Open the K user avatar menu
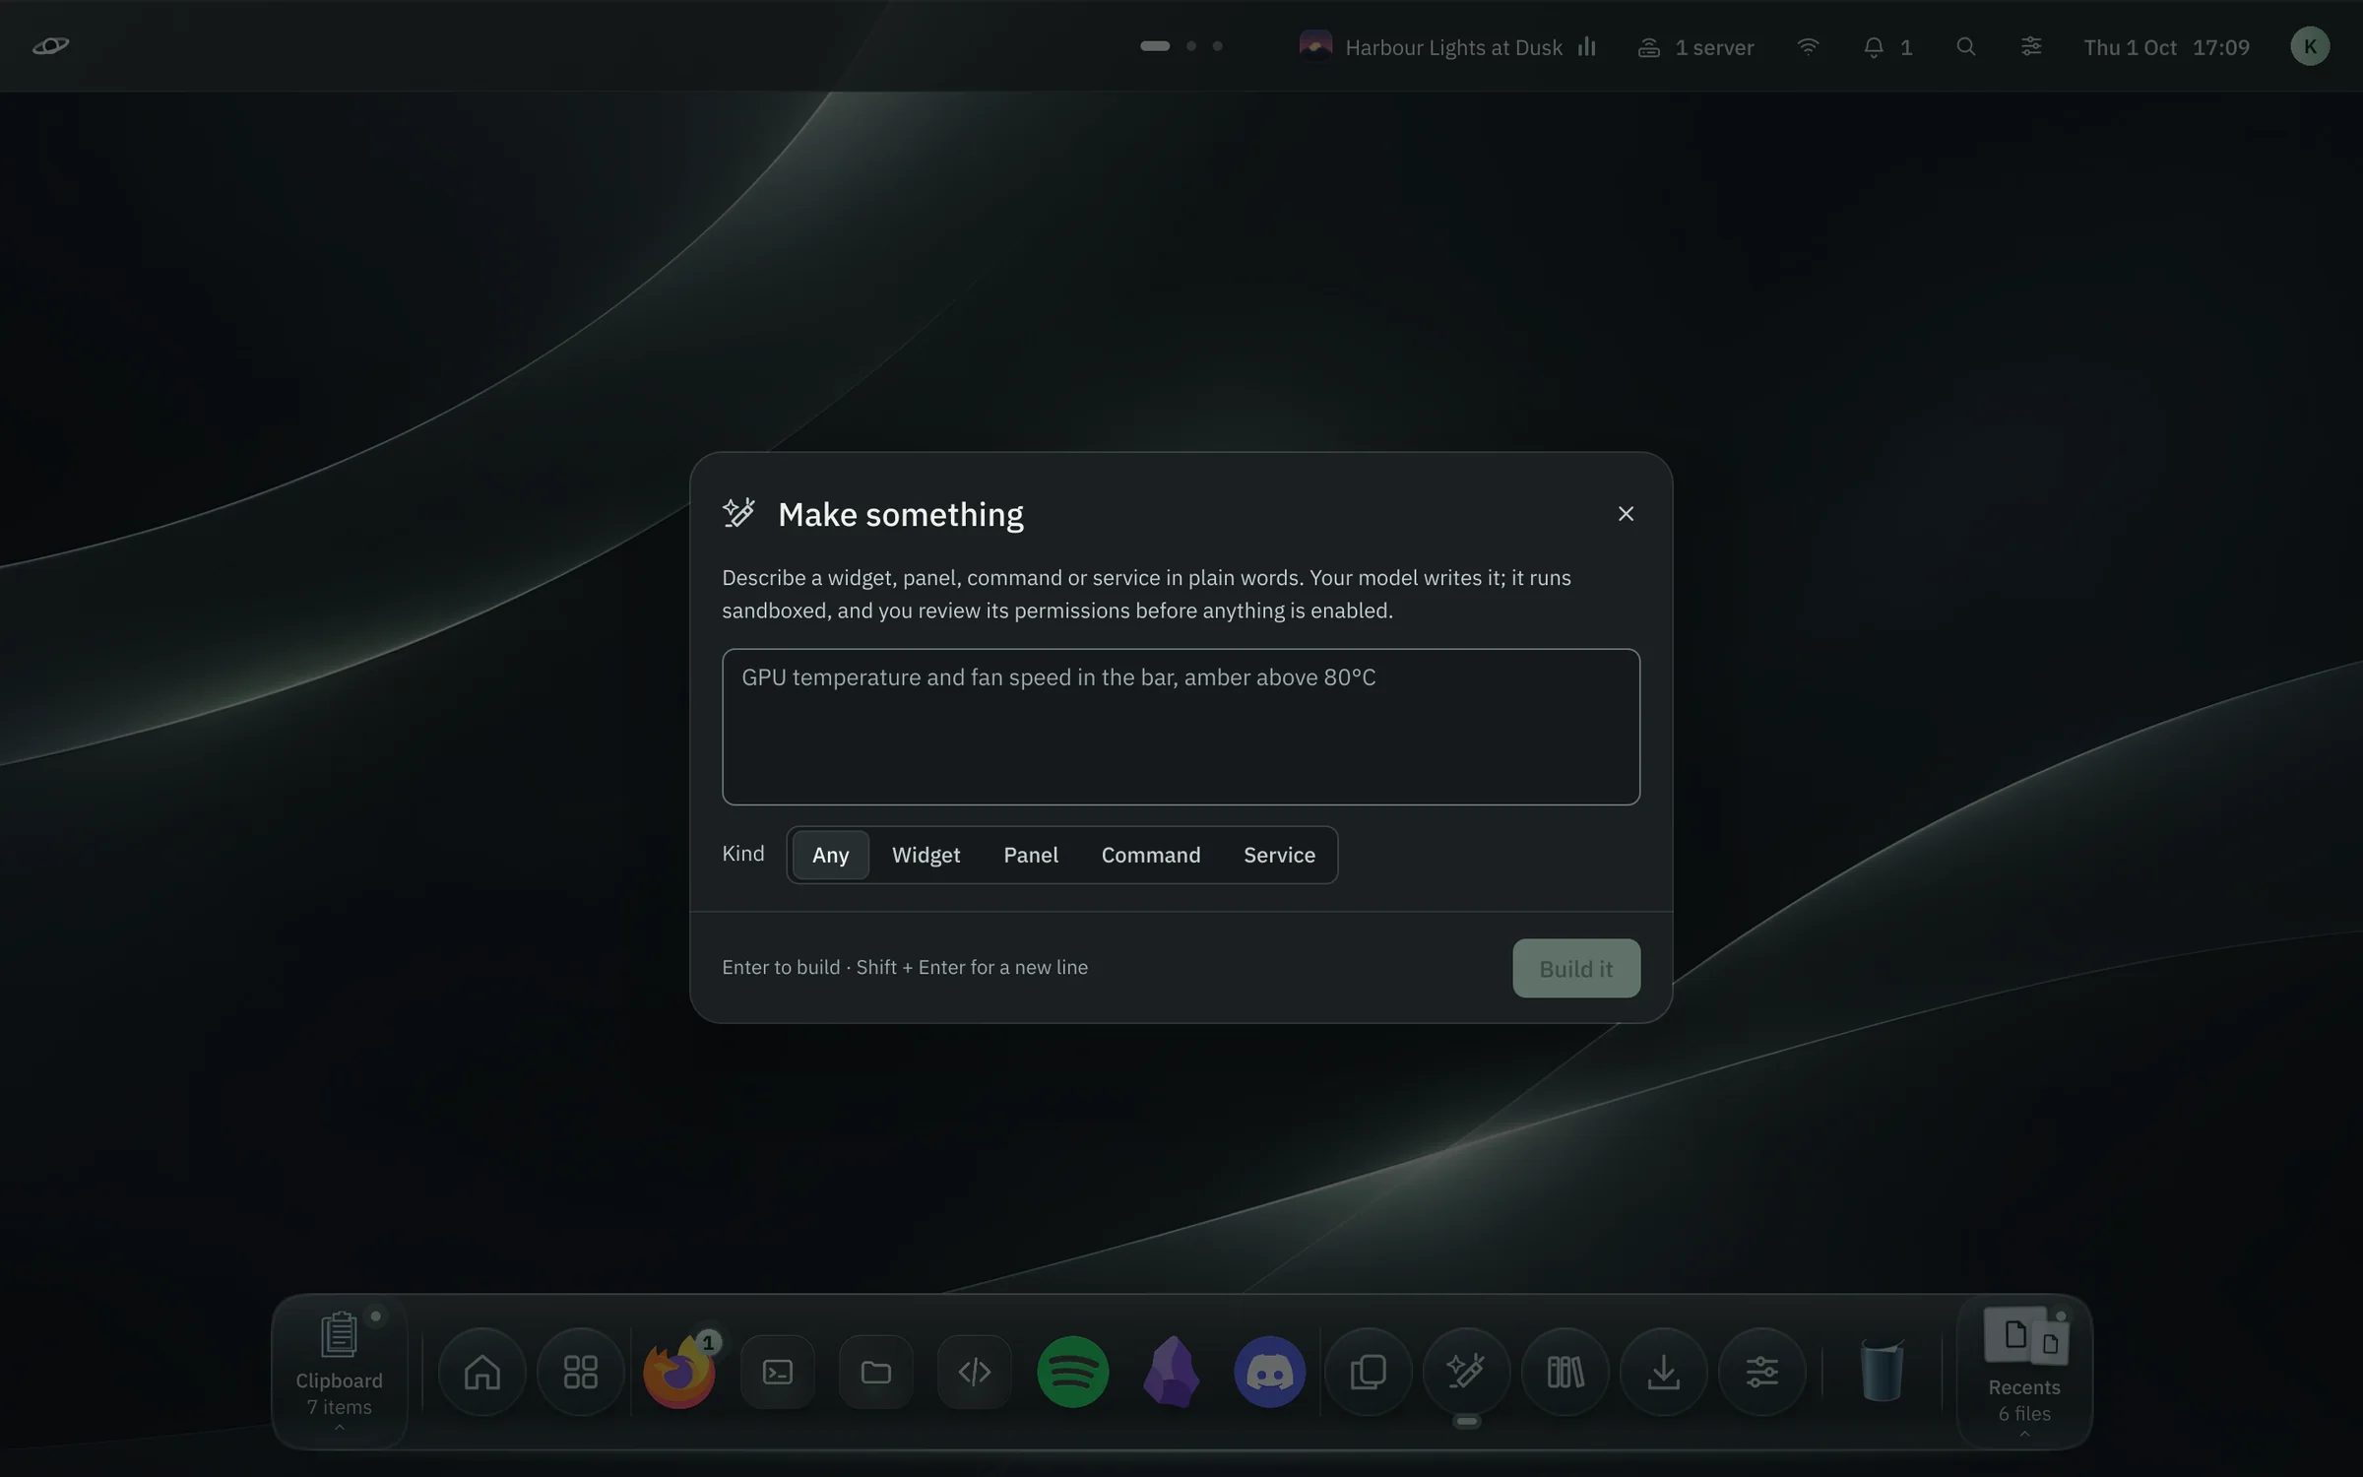 tap(2310, 46)
